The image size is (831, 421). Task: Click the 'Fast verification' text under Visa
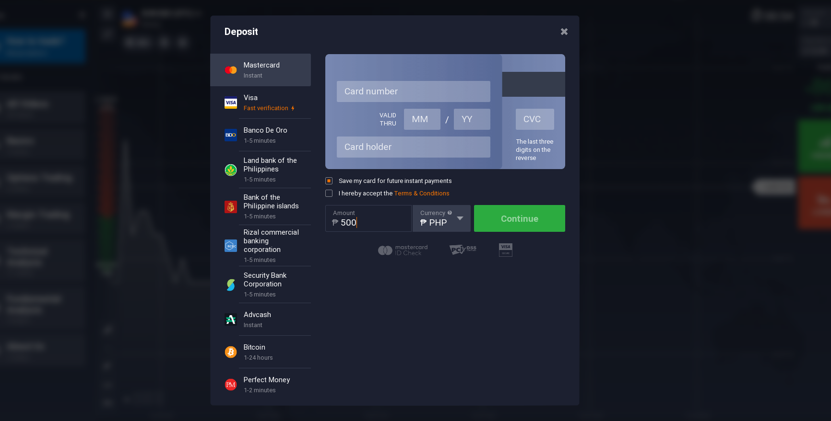[x=266, y=108]
